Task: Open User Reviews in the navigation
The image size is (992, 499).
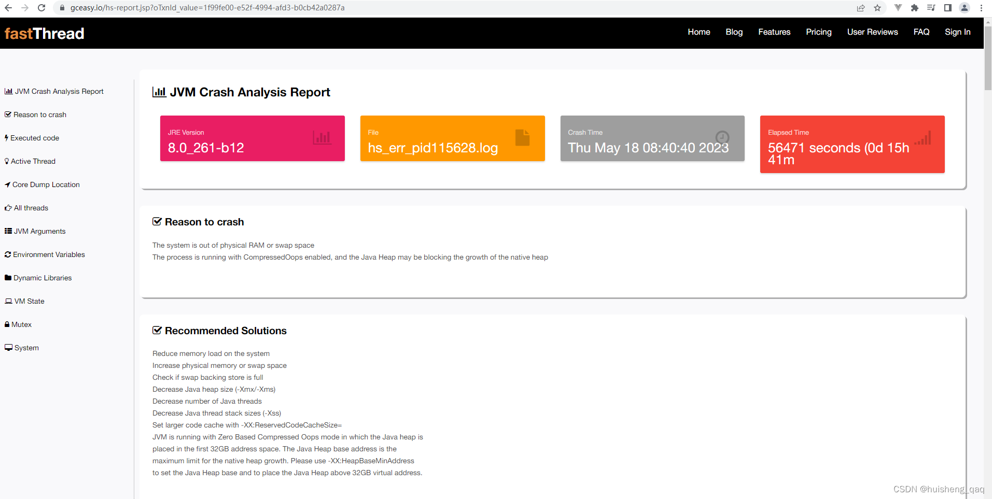Action: click(873, 32)
